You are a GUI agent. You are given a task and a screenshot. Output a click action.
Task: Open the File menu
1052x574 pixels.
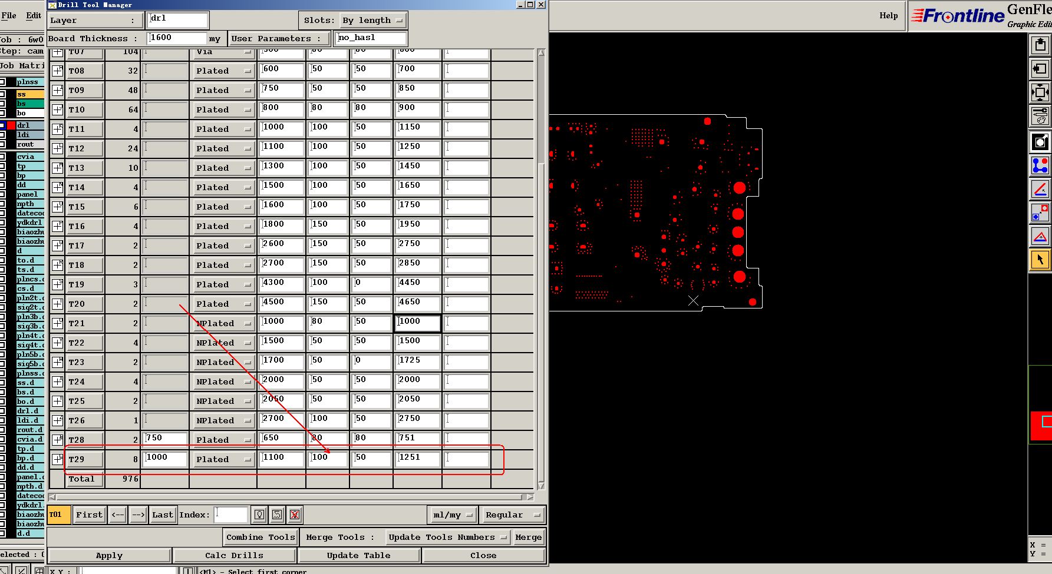click(9, 15)
